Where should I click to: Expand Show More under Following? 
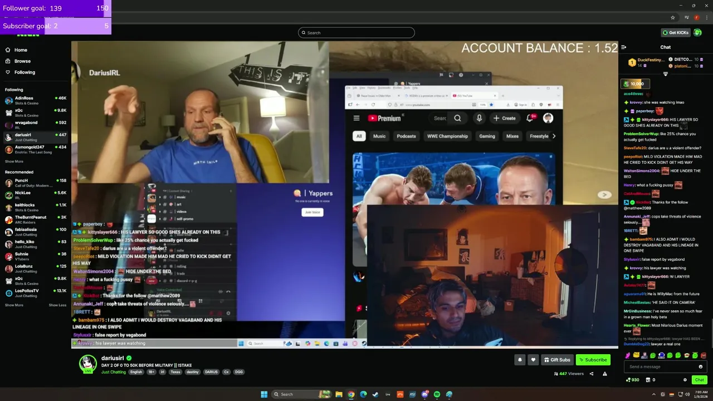[14, 162]
